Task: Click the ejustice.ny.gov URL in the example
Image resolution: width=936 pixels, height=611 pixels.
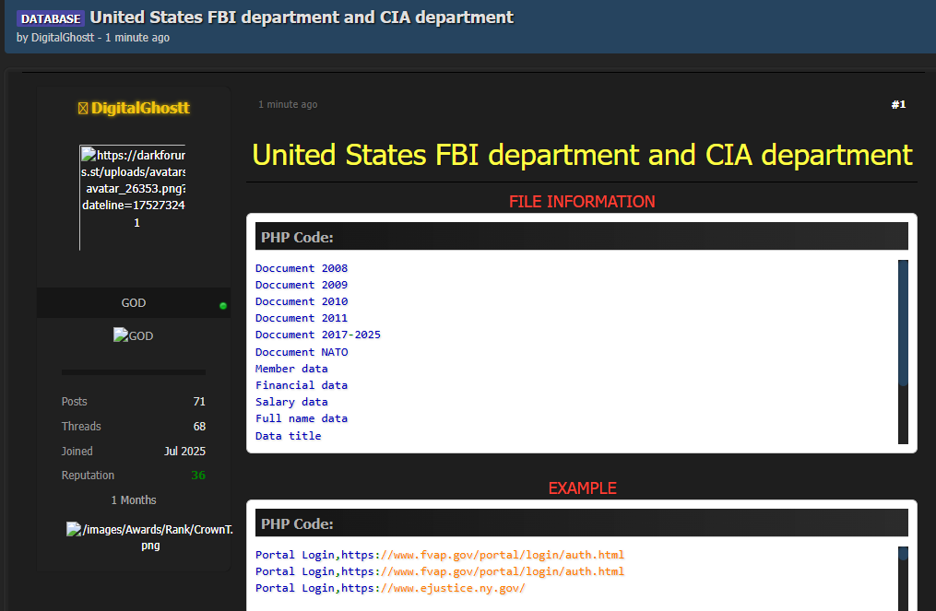Action: coord(453,588)
